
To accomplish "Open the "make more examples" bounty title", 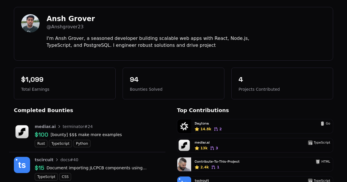I will (x=86, y=135).
